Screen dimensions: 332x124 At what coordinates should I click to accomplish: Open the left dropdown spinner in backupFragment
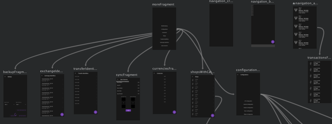pyautogui.click(x=9, y=105)
